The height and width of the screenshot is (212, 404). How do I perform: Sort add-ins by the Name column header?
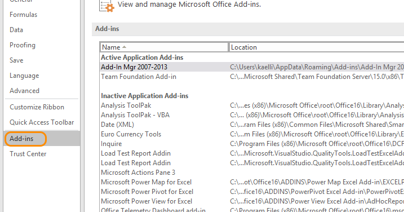click(x=164, y=47)
